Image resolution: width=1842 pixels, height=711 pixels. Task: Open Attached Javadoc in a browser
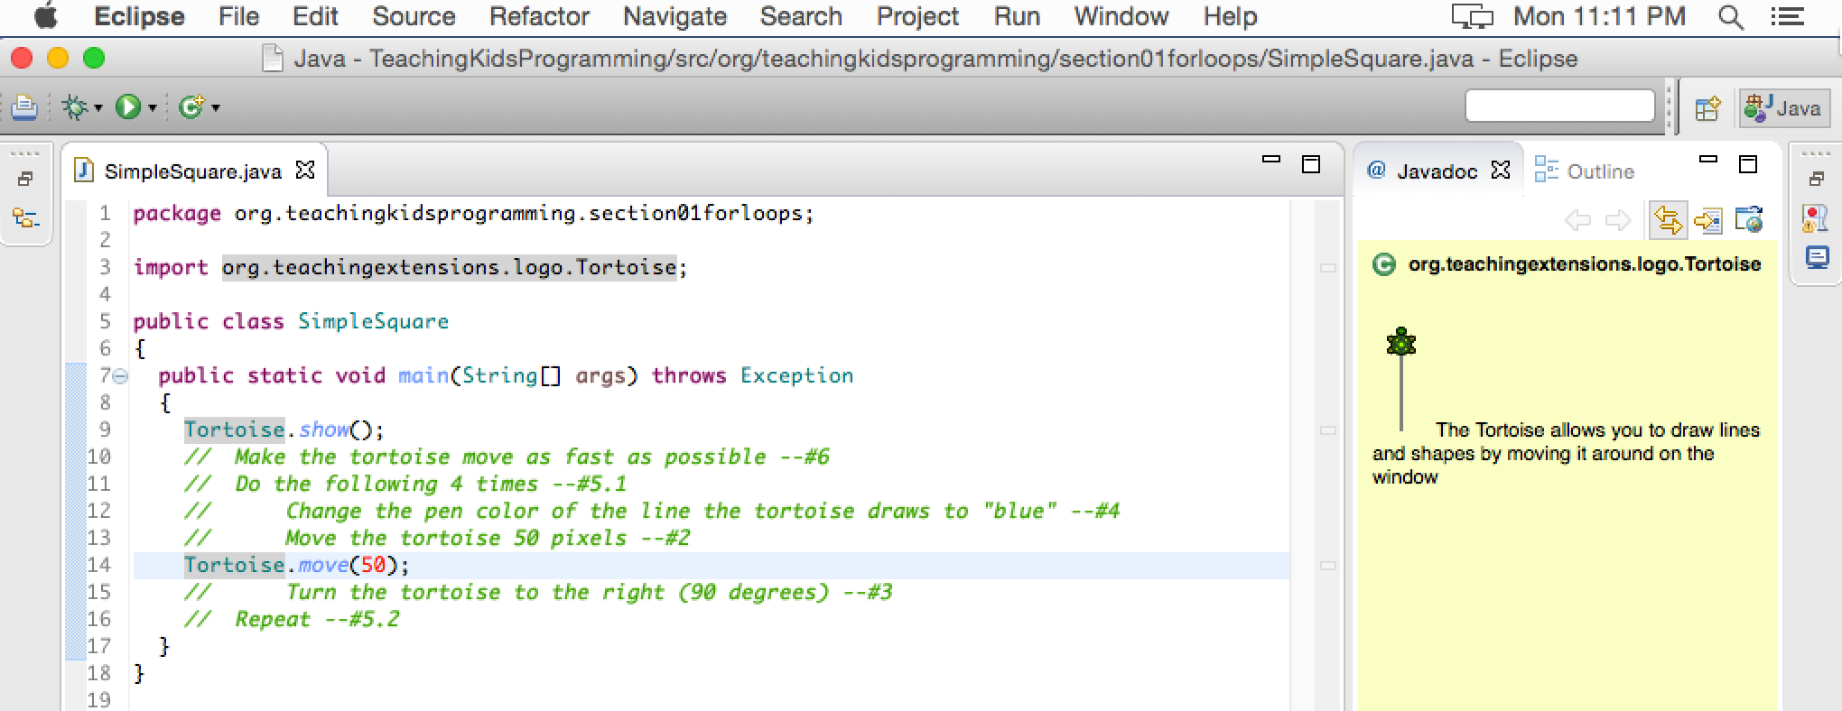coord(1749,219)
